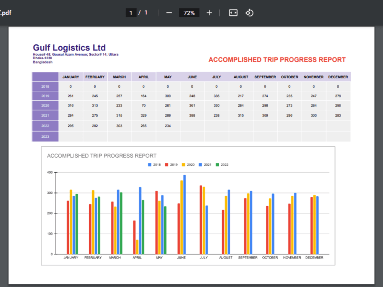Click the 2020 April value 70

144,106
